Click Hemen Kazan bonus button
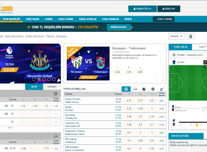Screen dimensions: 207x152 [120, 27]
